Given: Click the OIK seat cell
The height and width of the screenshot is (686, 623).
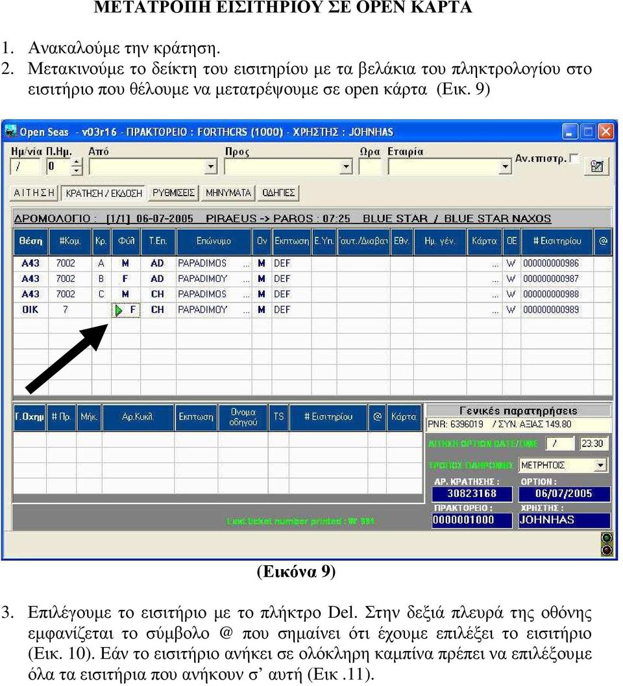Looking at the screenshot, I should tap(31, 310).
